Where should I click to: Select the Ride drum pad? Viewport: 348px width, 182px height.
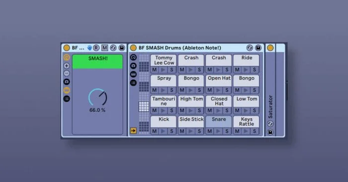tap(247, 60)
